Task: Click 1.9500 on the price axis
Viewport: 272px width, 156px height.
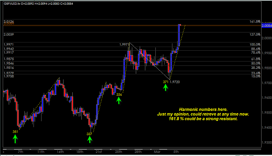Action: (x=267, y=113)
